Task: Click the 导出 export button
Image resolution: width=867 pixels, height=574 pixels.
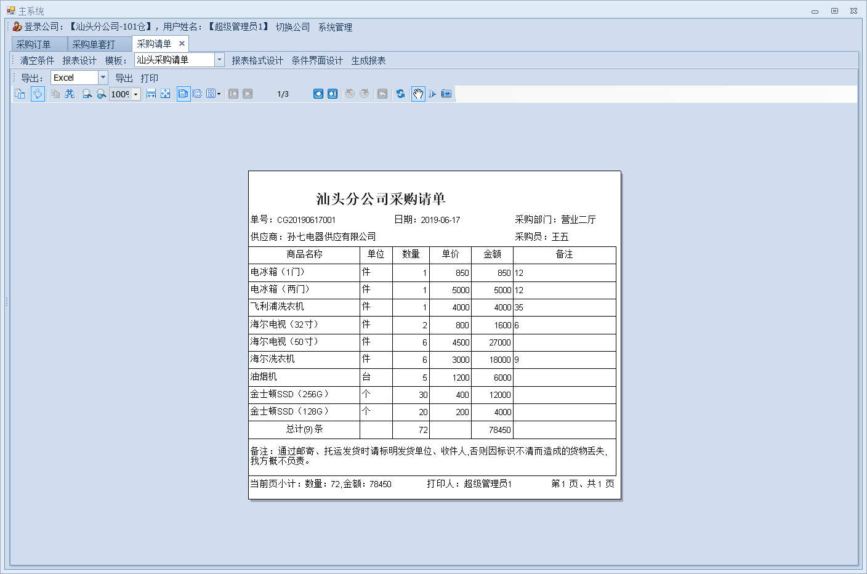Action: point(124,78)
